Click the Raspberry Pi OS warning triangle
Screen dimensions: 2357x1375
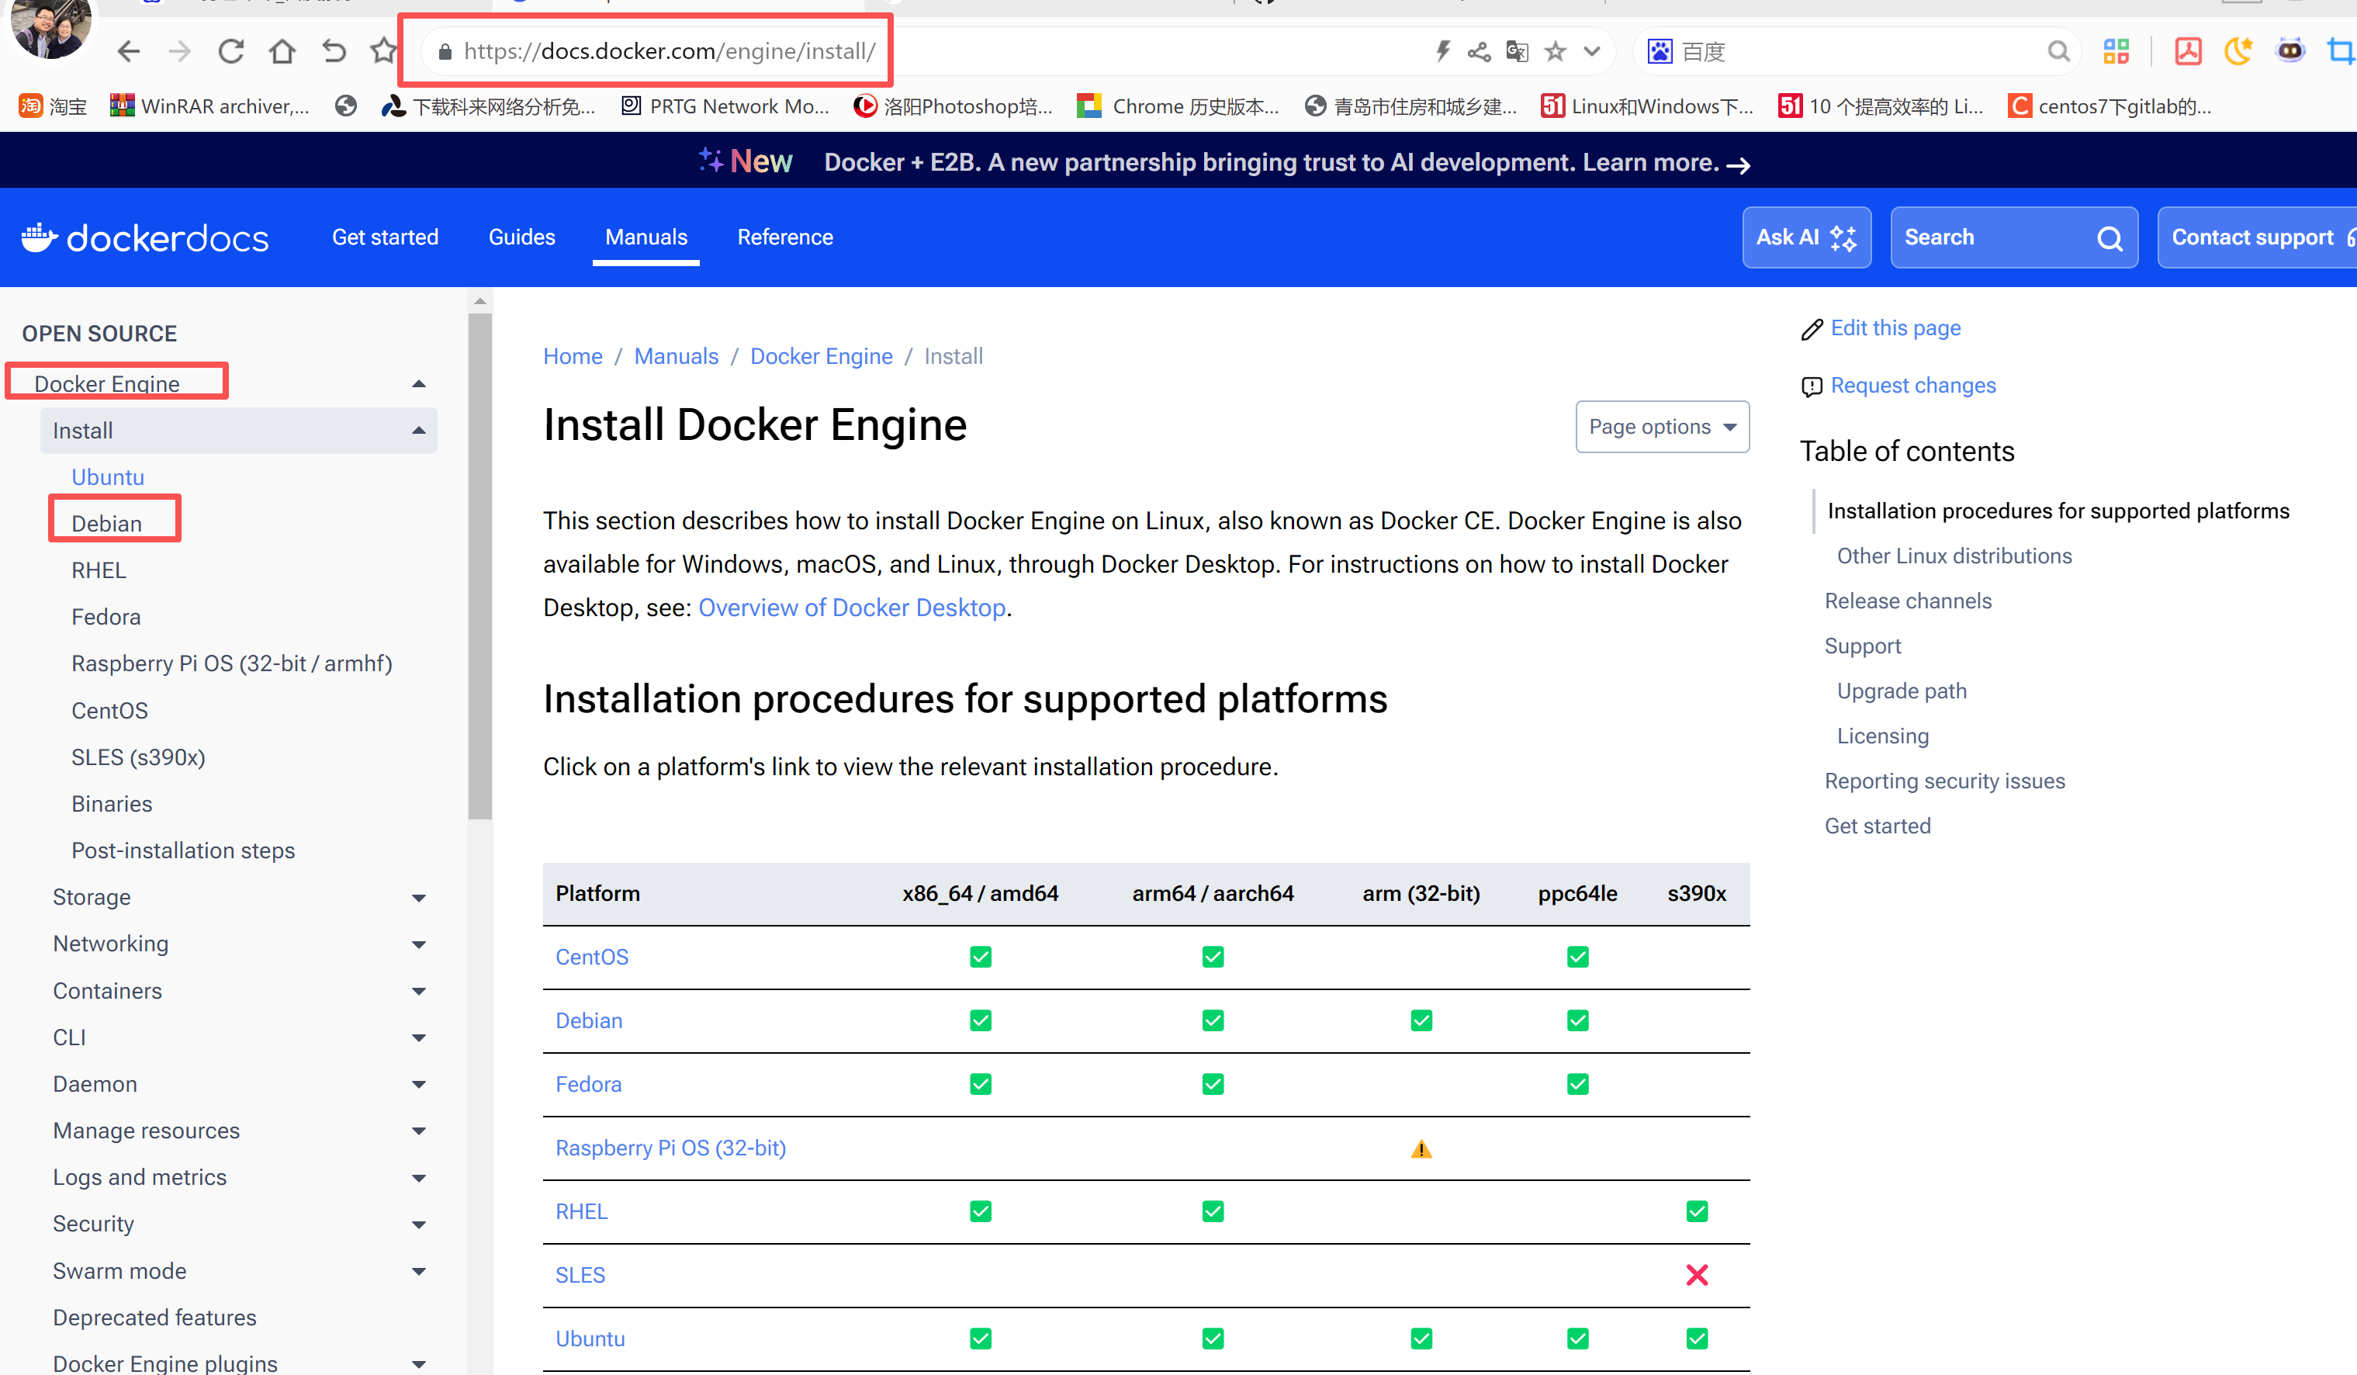1421,1148
